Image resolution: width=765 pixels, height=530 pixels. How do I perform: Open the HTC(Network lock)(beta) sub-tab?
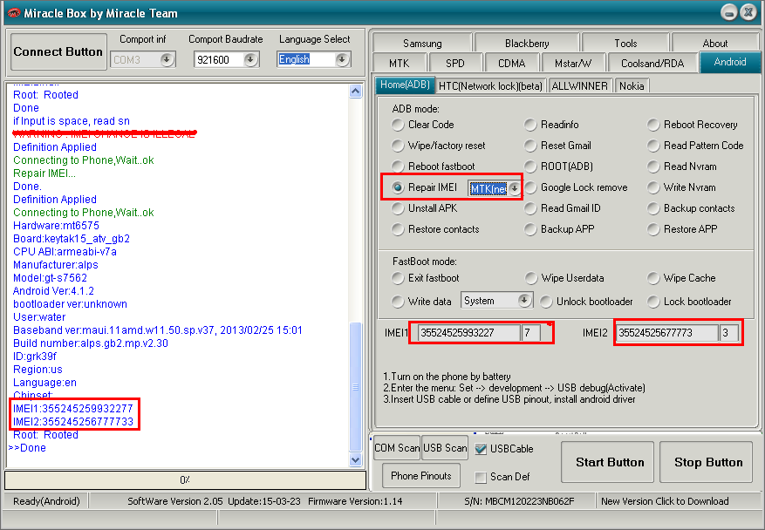click(x=490, y=86)
